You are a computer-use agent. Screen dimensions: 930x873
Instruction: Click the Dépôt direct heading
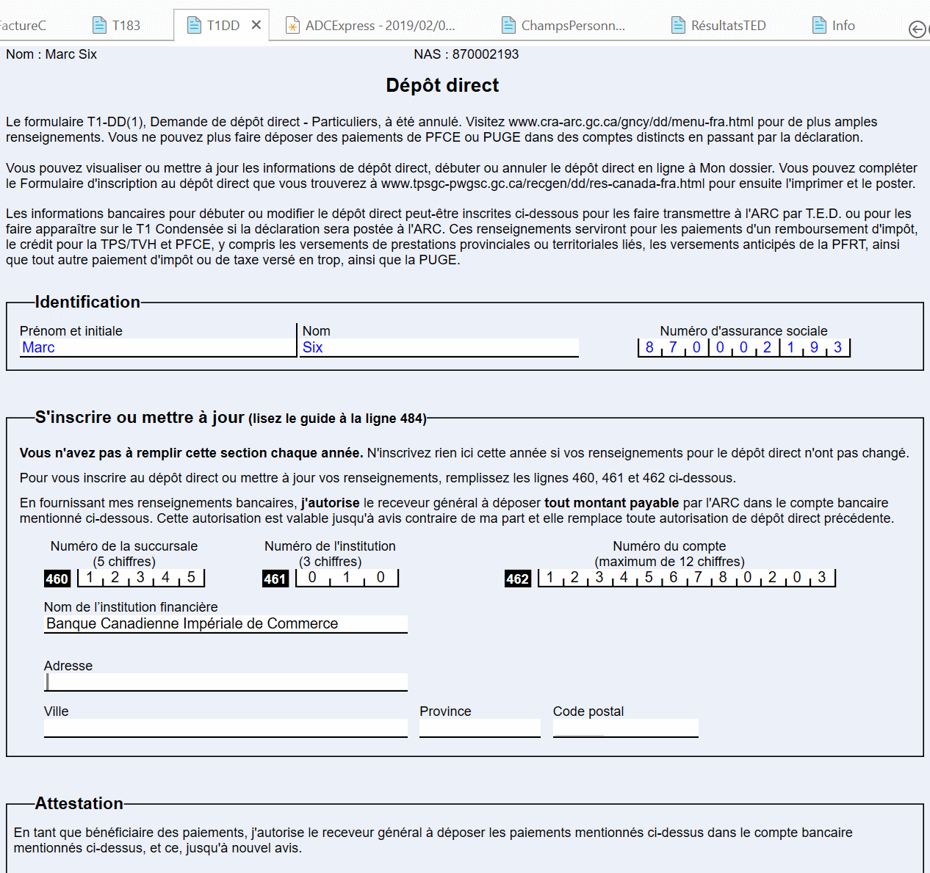442,85
